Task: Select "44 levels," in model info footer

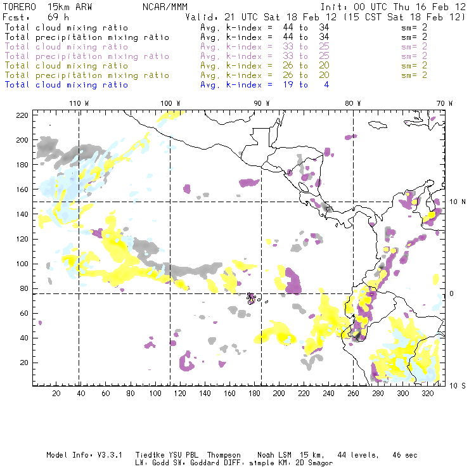Action: 358,455
